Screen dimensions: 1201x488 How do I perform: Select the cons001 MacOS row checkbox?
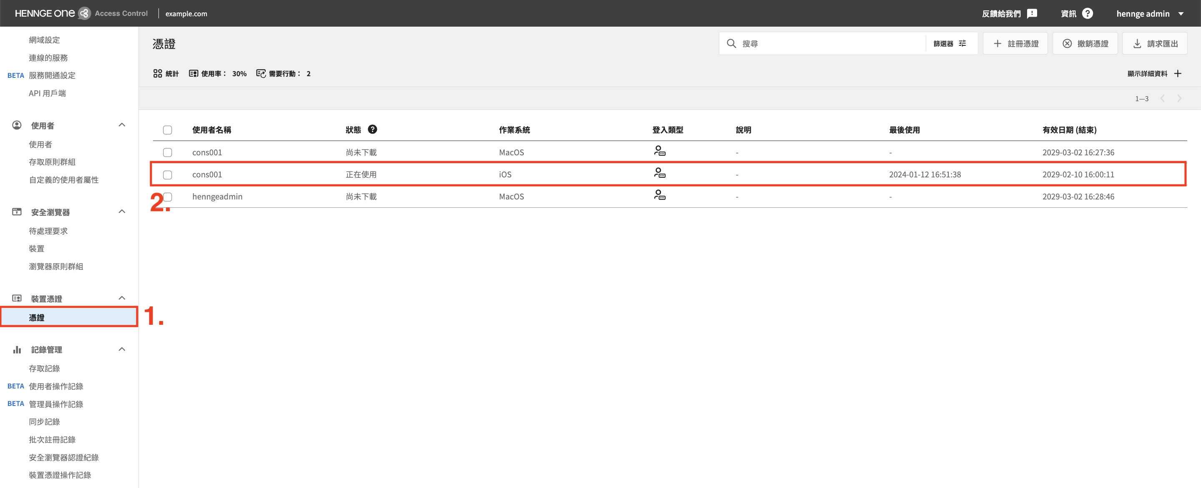167,152
